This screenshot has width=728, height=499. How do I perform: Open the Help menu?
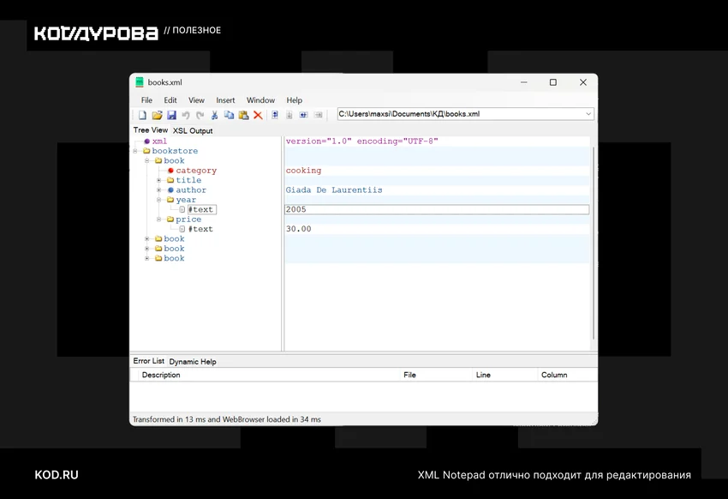(295, 100)
